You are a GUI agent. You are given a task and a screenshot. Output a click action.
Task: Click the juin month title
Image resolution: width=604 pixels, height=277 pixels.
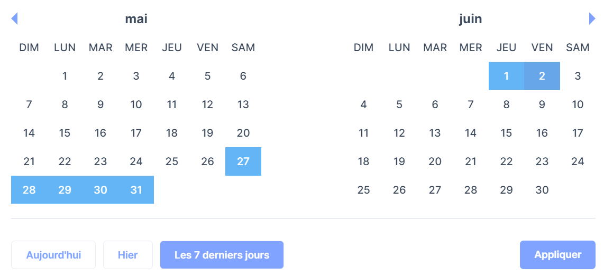(470, 19)
